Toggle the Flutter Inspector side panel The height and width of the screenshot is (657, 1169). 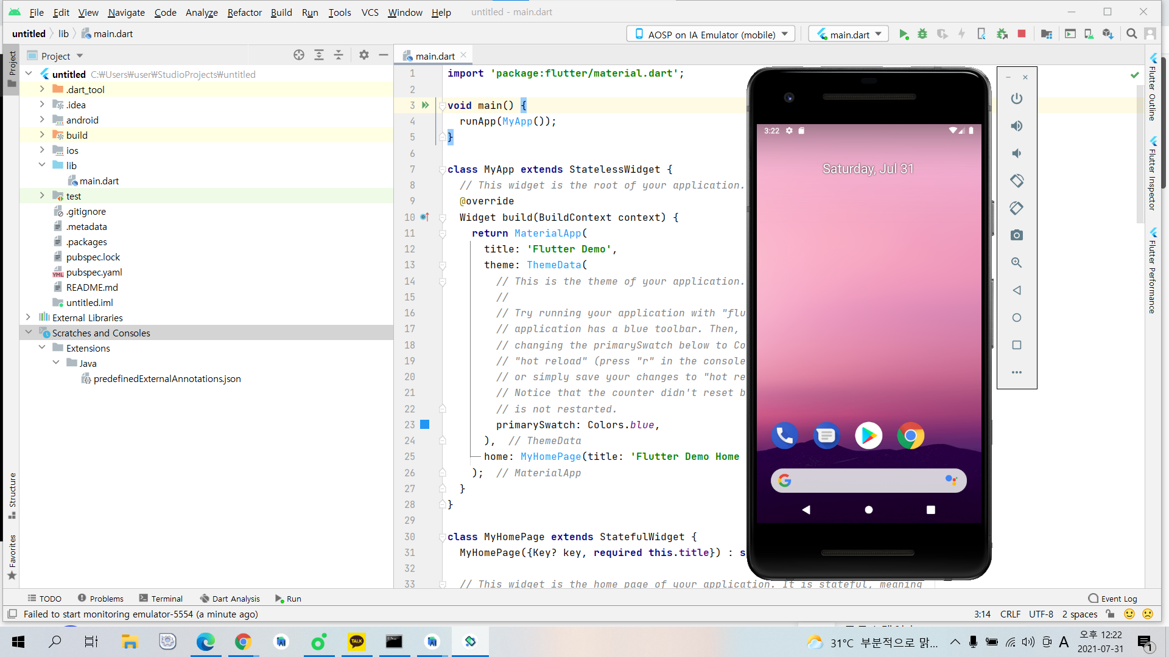pos(1152,173)
